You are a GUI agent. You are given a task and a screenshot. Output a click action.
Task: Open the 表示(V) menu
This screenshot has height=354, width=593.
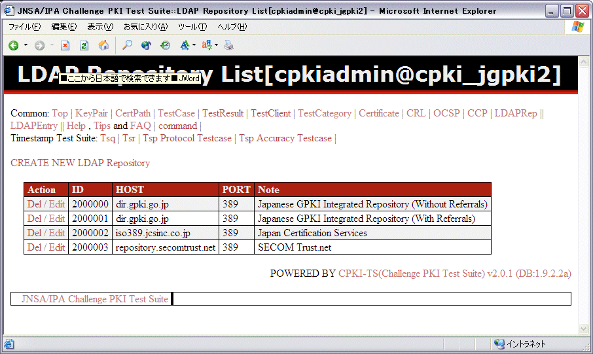pos(100,27)
